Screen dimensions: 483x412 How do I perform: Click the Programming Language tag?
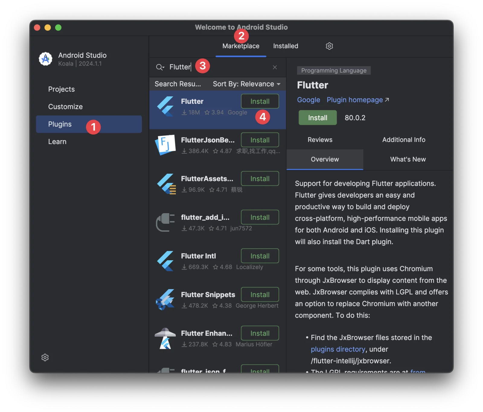334,71
